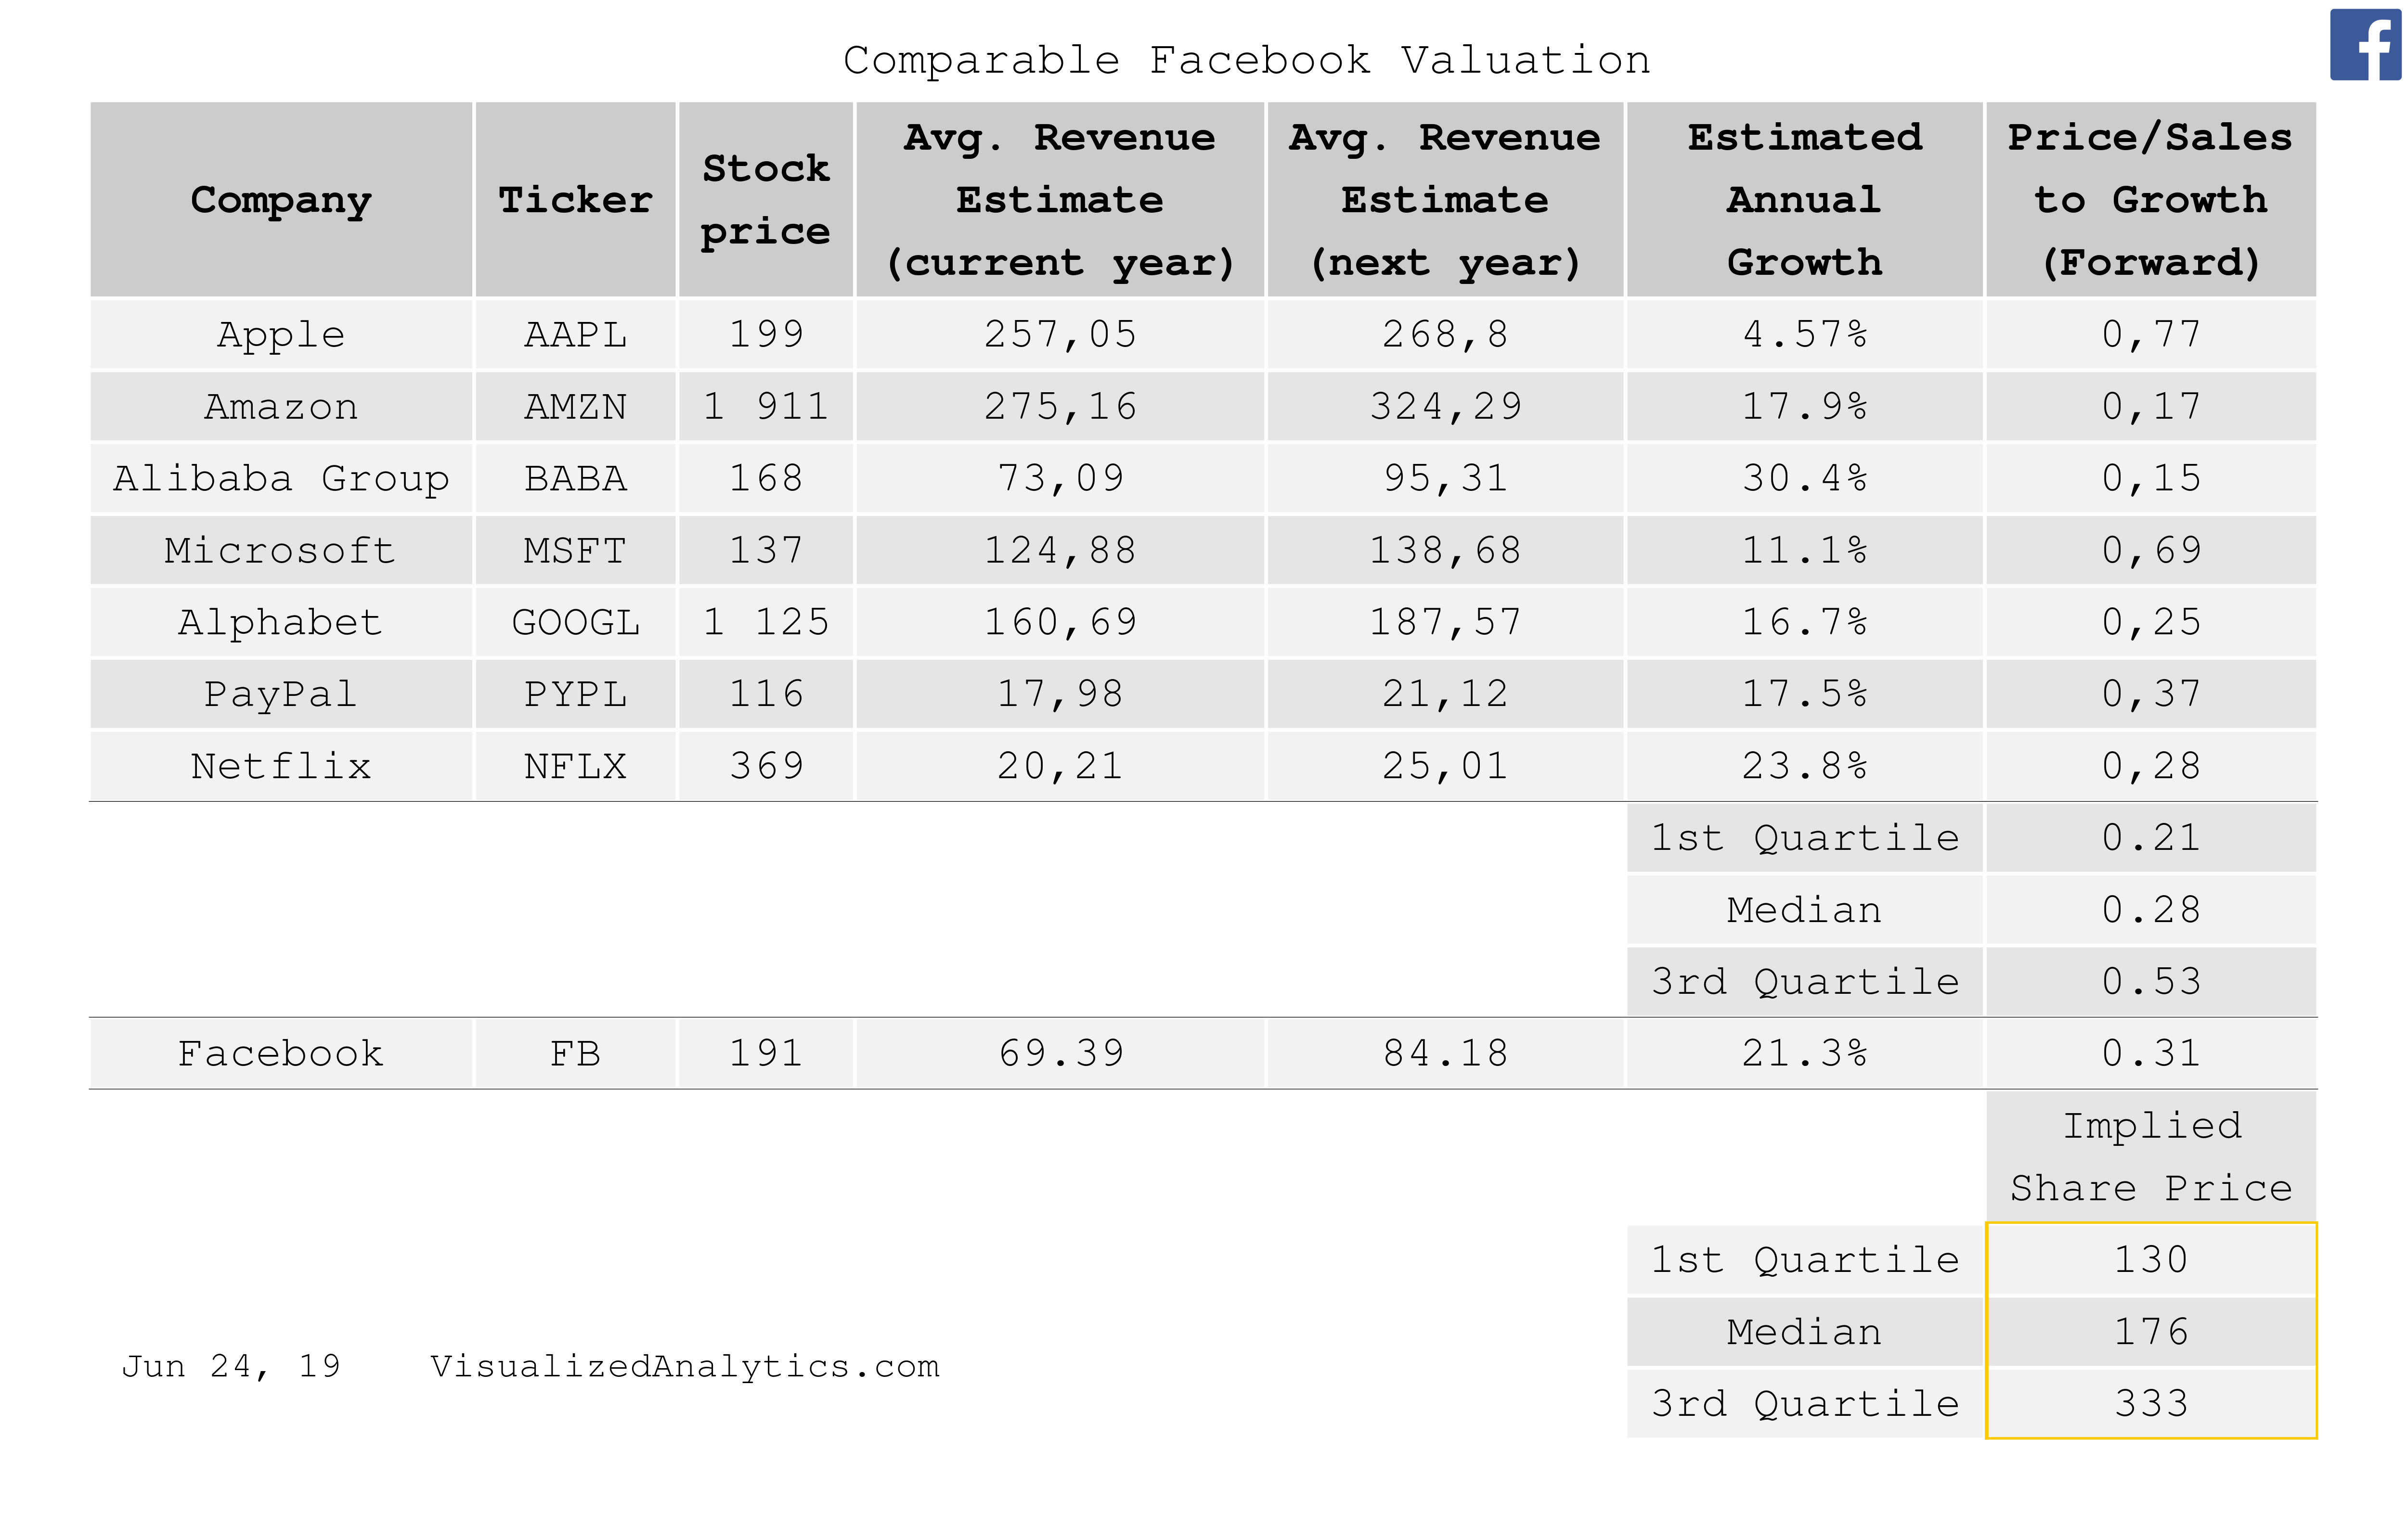
Task: Select the Estimated Annual Growth header
Action: pyautogui.click(x=1804, y=200)
